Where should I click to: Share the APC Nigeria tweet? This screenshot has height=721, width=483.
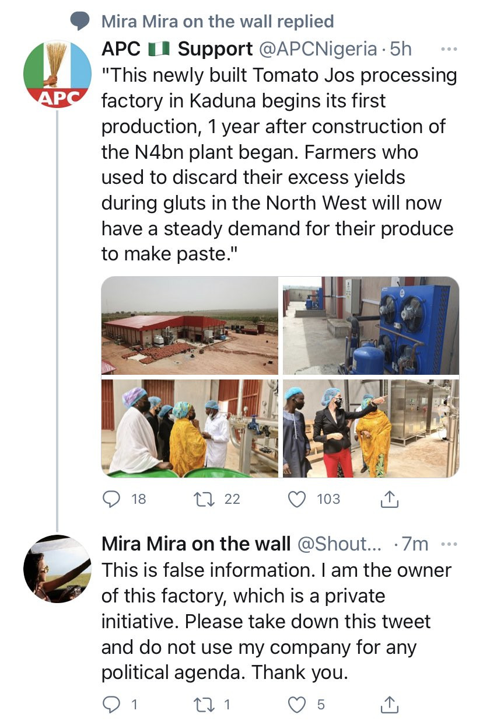[x=389, y=499]
